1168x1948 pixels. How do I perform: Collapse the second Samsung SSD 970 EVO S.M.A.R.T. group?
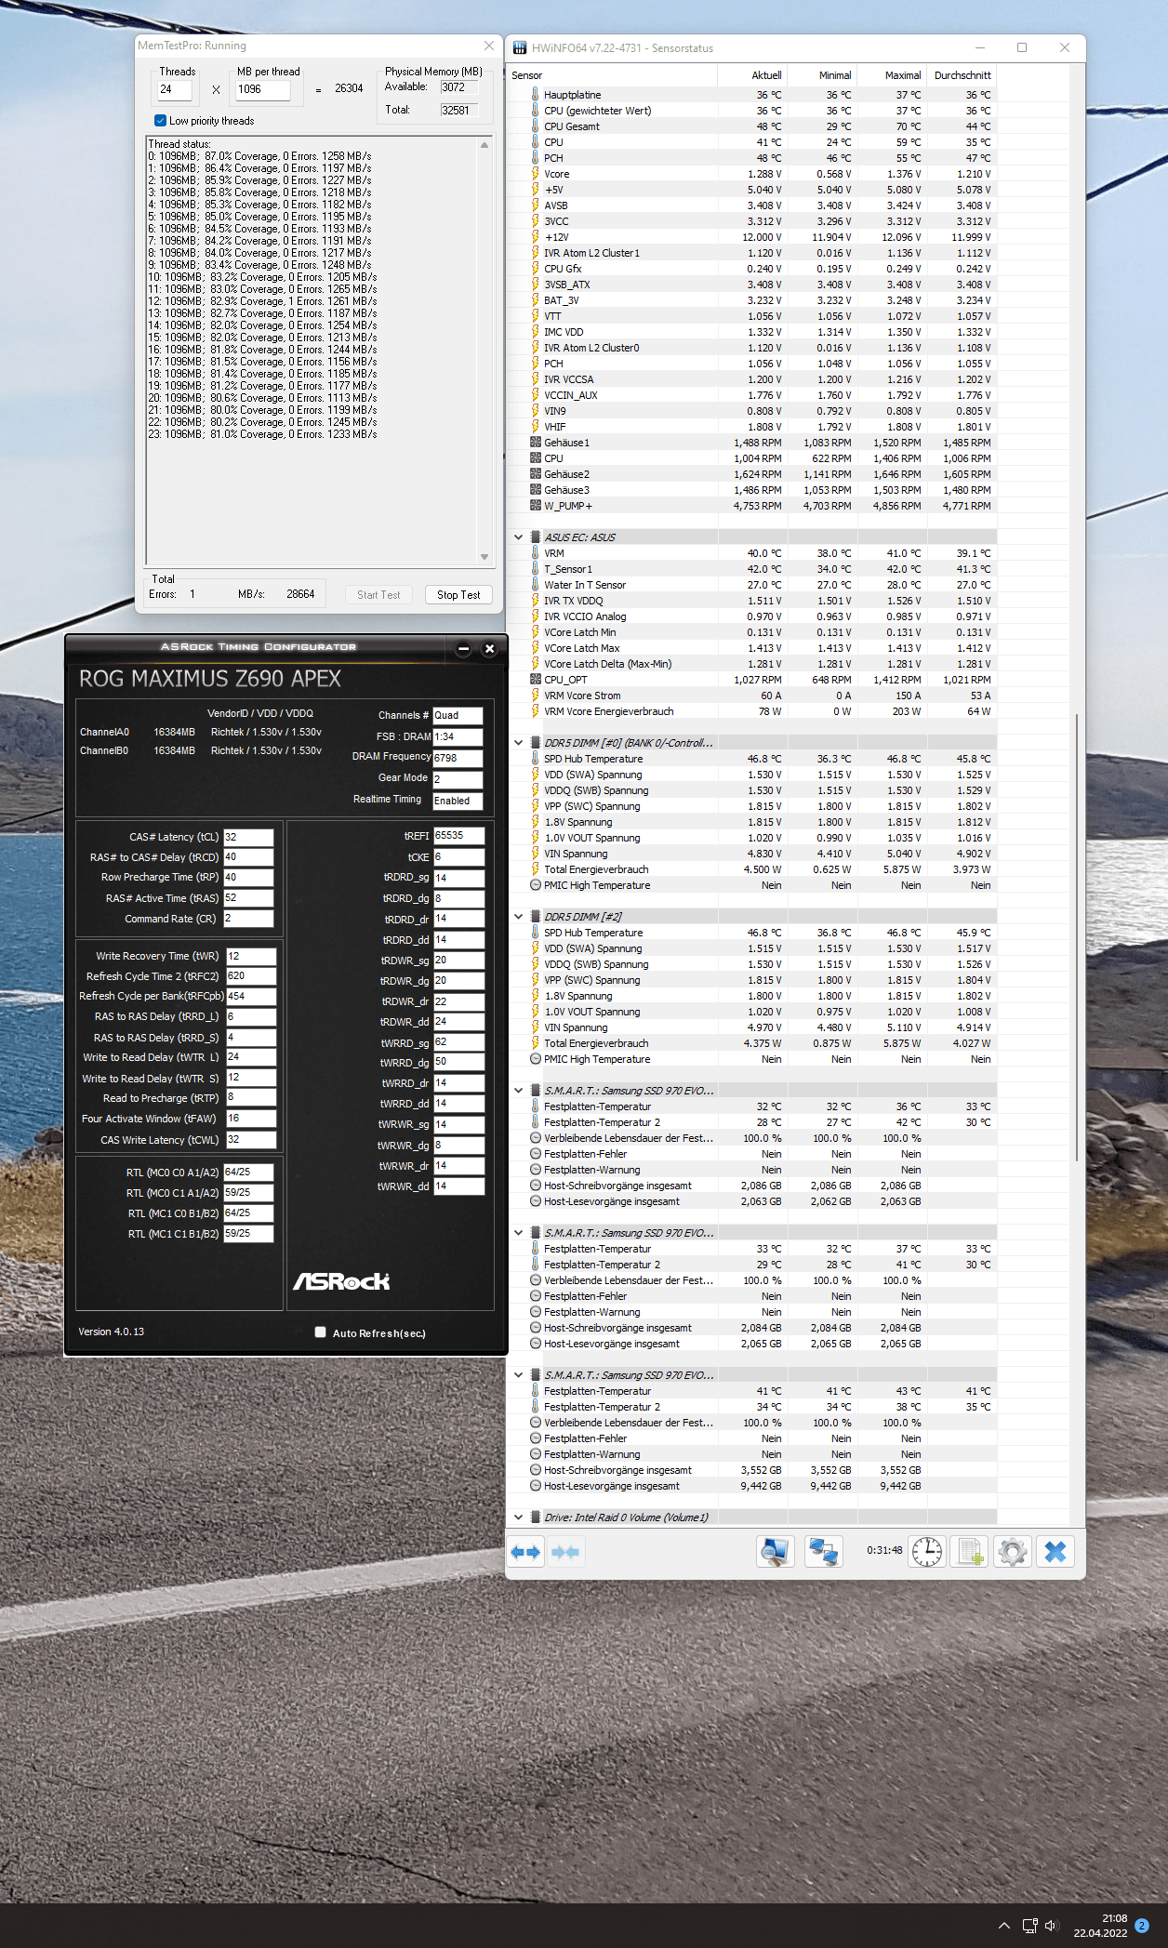pos(519,1233)
